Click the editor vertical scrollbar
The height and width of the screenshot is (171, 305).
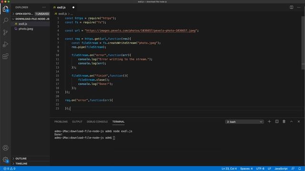[303, 43]
